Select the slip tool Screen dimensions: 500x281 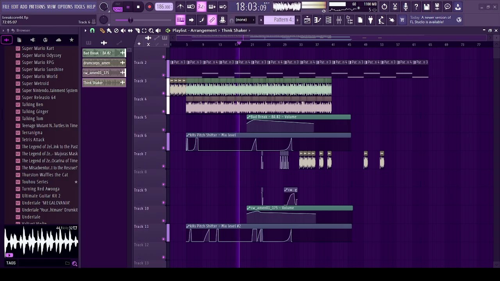click(x=130, y=30)
